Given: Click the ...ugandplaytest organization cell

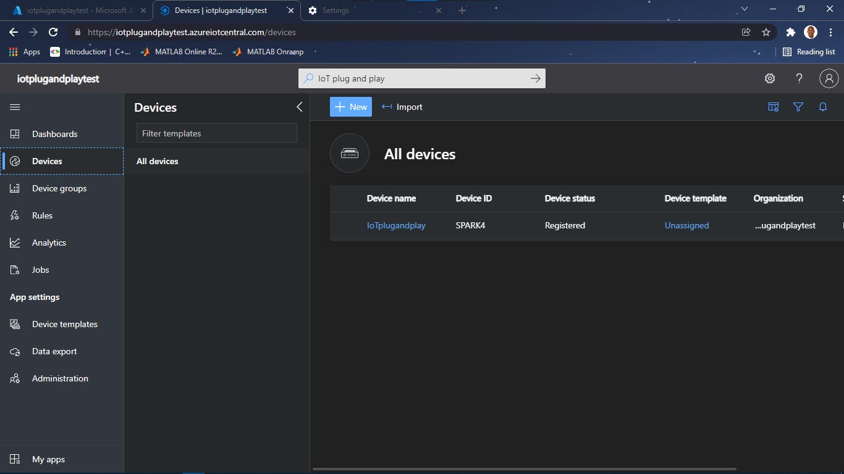Looking at the screenshot, I should (785, 225).
